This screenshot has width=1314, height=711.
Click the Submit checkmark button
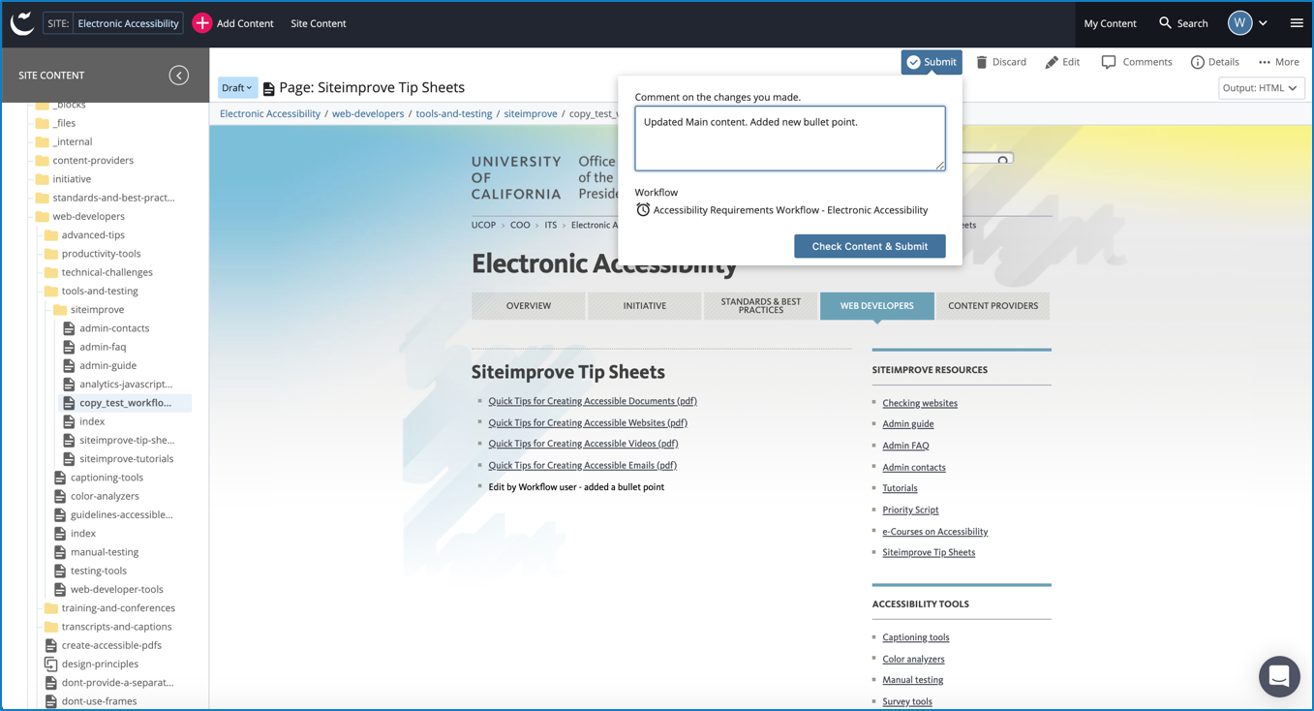pyautogui.click(x=932, y=62)
